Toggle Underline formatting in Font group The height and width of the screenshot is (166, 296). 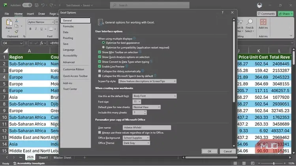click(x=41, y=29)
